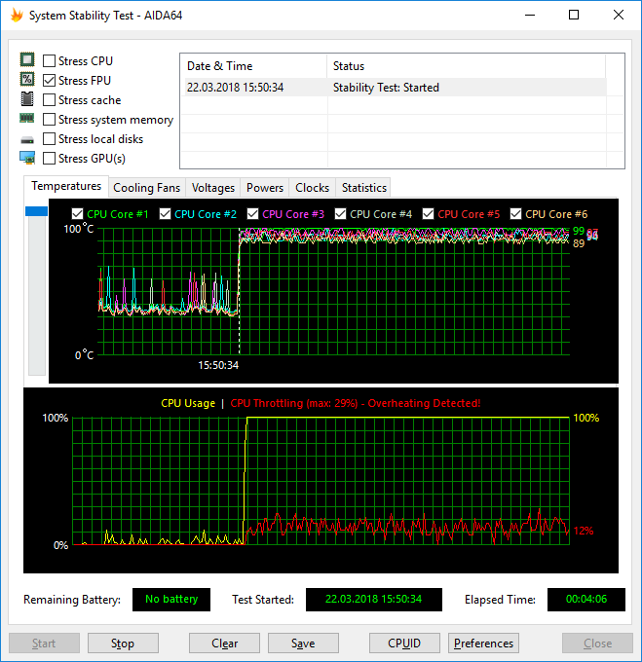The image size is (642, 662).
Task: Click the Date & Time column header
Action: point(254,66)
